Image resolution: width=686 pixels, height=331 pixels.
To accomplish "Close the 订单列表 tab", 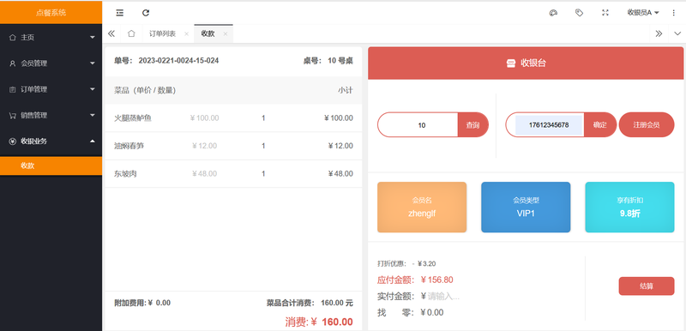I will pyautogui.click(x=186, y=33).
